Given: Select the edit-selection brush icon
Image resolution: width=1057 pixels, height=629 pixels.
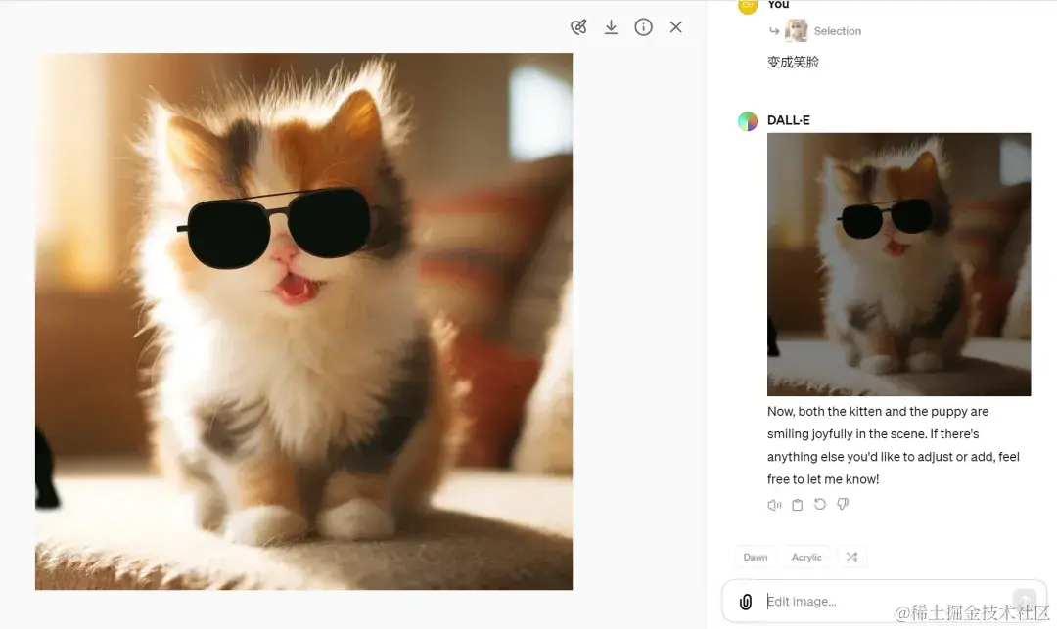Looking at the screenshot, I should point(578,27).
